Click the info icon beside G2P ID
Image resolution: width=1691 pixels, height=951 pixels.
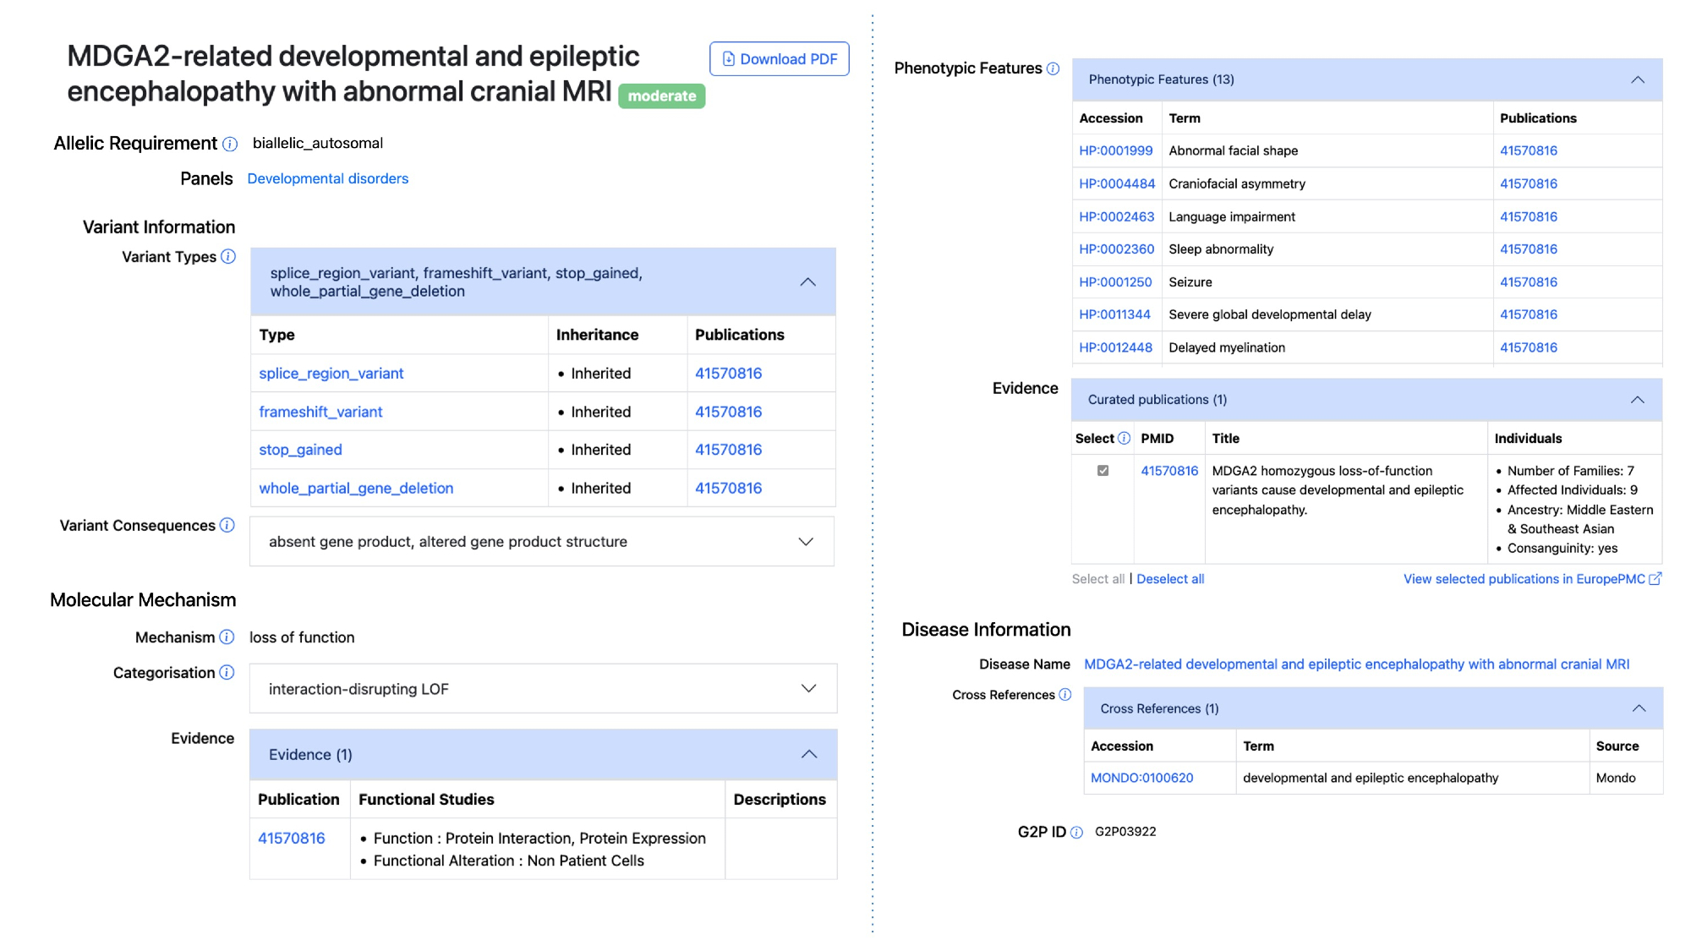1076,832
